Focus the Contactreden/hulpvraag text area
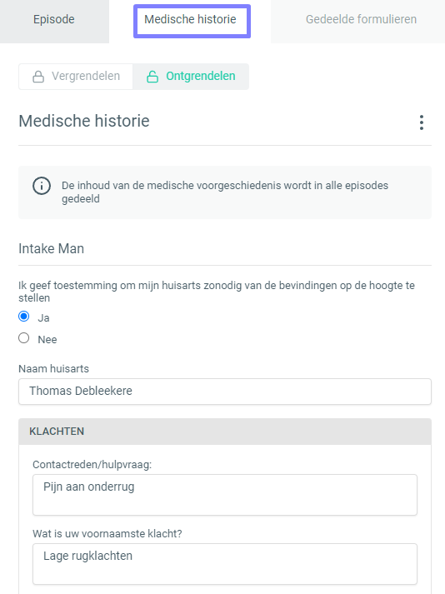 click(x=225, y=495)
